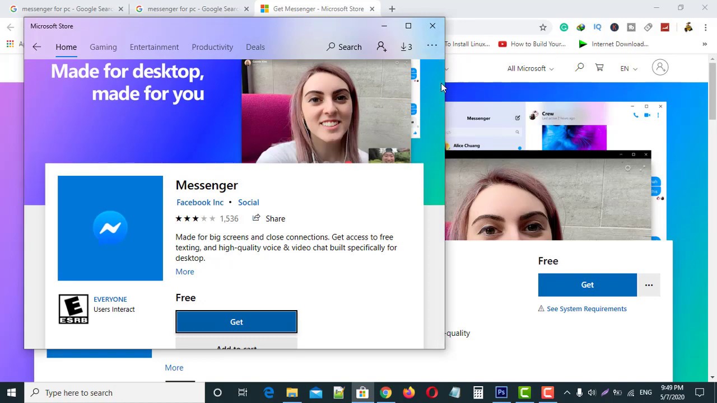717x403 pixels.
Task: Open a new Chrome tab
Action: (x=392, y=9)
